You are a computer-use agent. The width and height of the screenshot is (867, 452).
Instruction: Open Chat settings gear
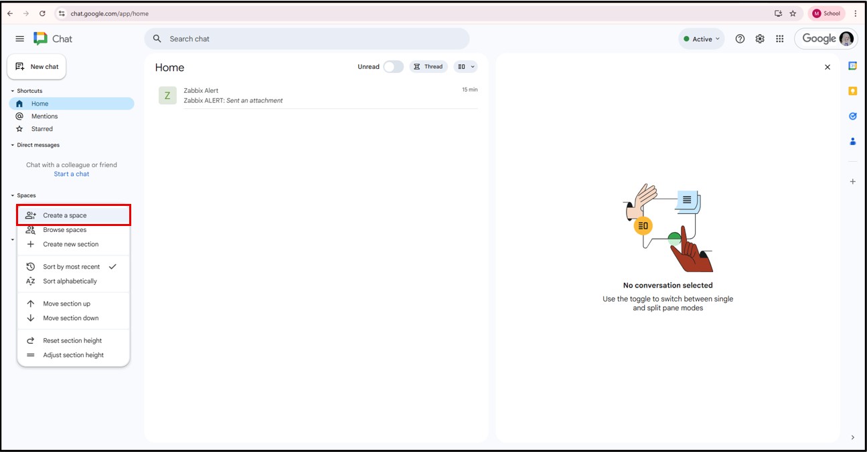760,39
